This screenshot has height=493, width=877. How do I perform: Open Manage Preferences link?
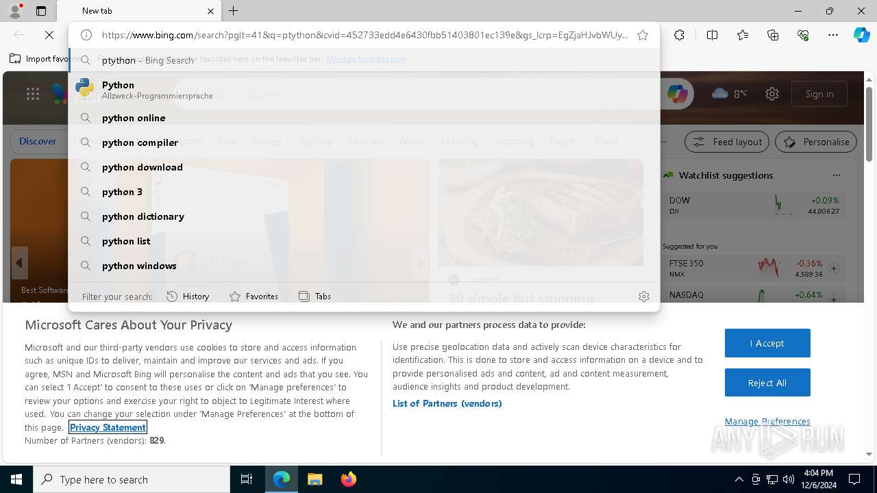pyautogui.click(x=767, y=421)
